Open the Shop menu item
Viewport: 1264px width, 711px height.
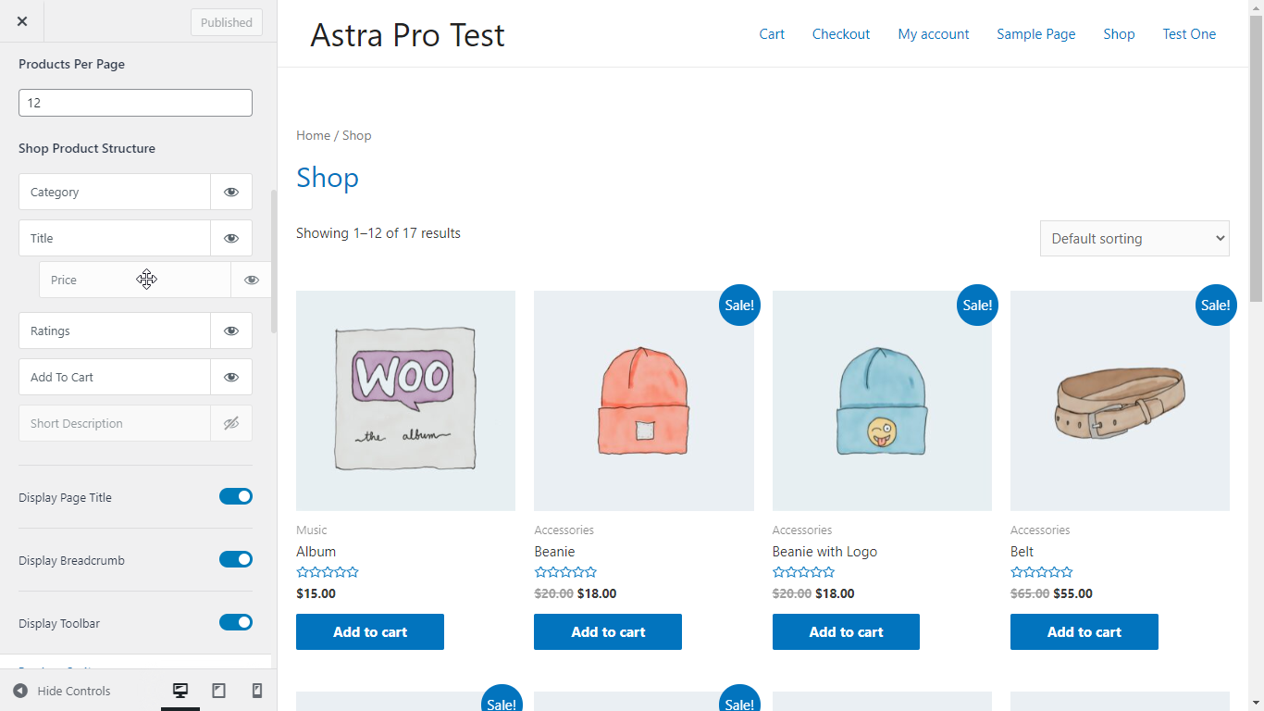pos(1119,34)
